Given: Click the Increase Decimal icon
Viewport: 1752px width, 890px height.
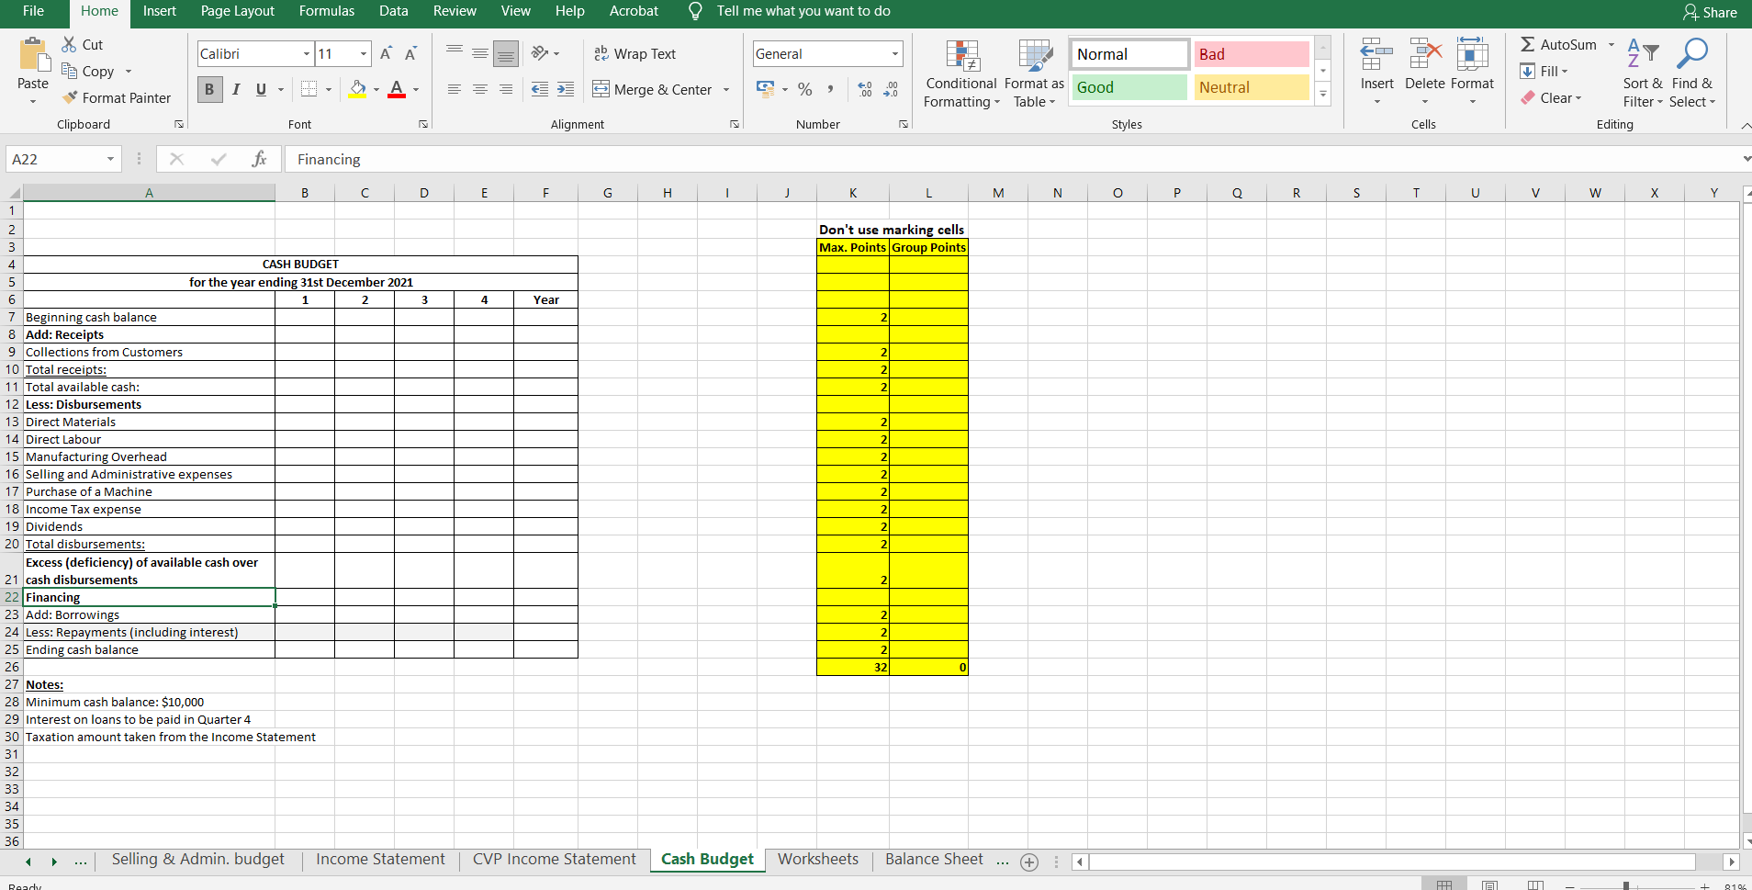Looking at the screenshot, I should click(865, 89).
